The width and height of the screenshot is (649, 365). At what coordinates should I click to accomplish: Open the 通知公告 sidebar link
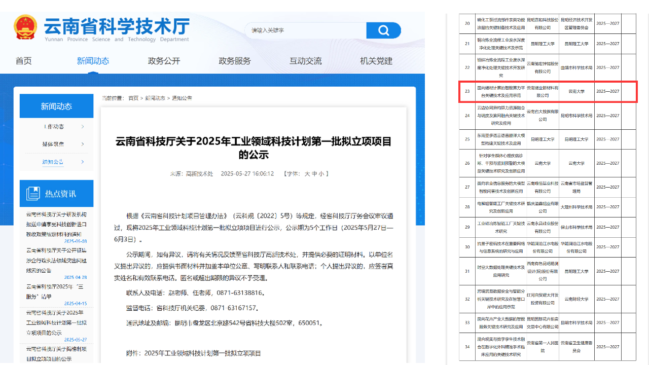(x=53, y=162)
